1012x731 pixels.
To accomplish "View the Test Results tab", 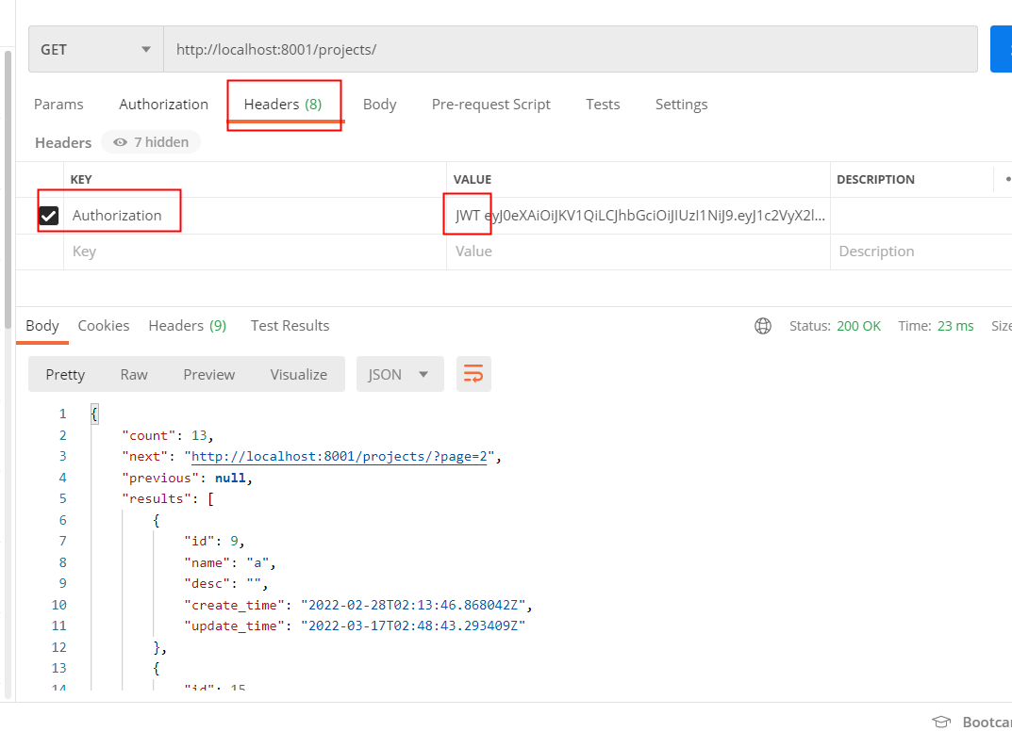I will (x=290, y=326).
